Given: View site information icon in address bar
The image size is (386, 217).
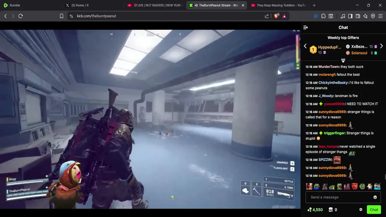Looking at the screenshot, I should [71, 16].
